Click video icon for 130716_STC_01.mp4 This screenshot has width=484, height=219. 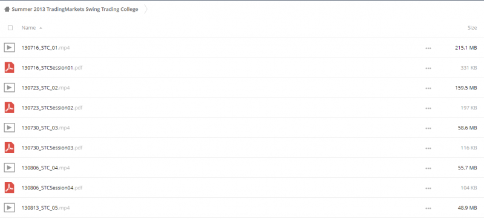(x=10, y=48)
